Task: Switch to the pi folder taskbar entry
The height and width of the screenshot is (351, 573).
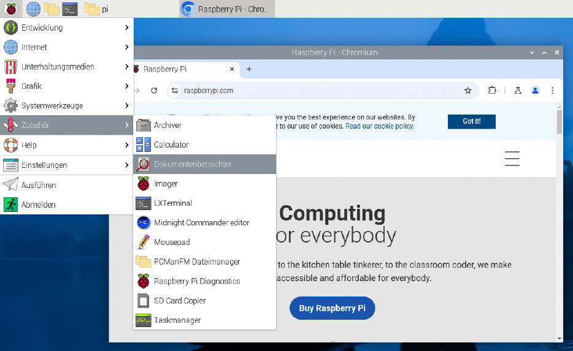Action: (x=96, y=9)
